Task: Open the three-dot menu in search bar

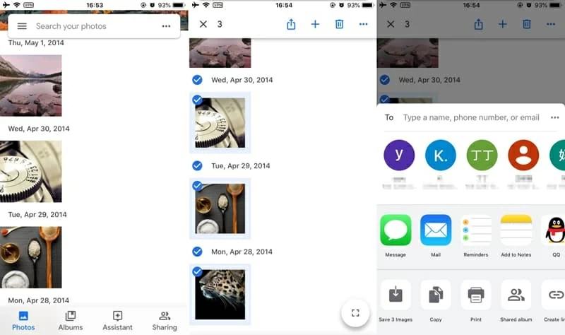Action: click(166, 26)
